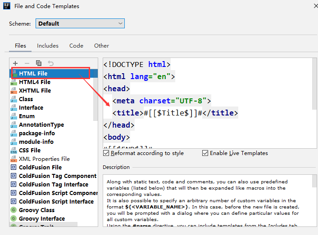Select the ColdFusion Tag Component template

click(54, 176)
